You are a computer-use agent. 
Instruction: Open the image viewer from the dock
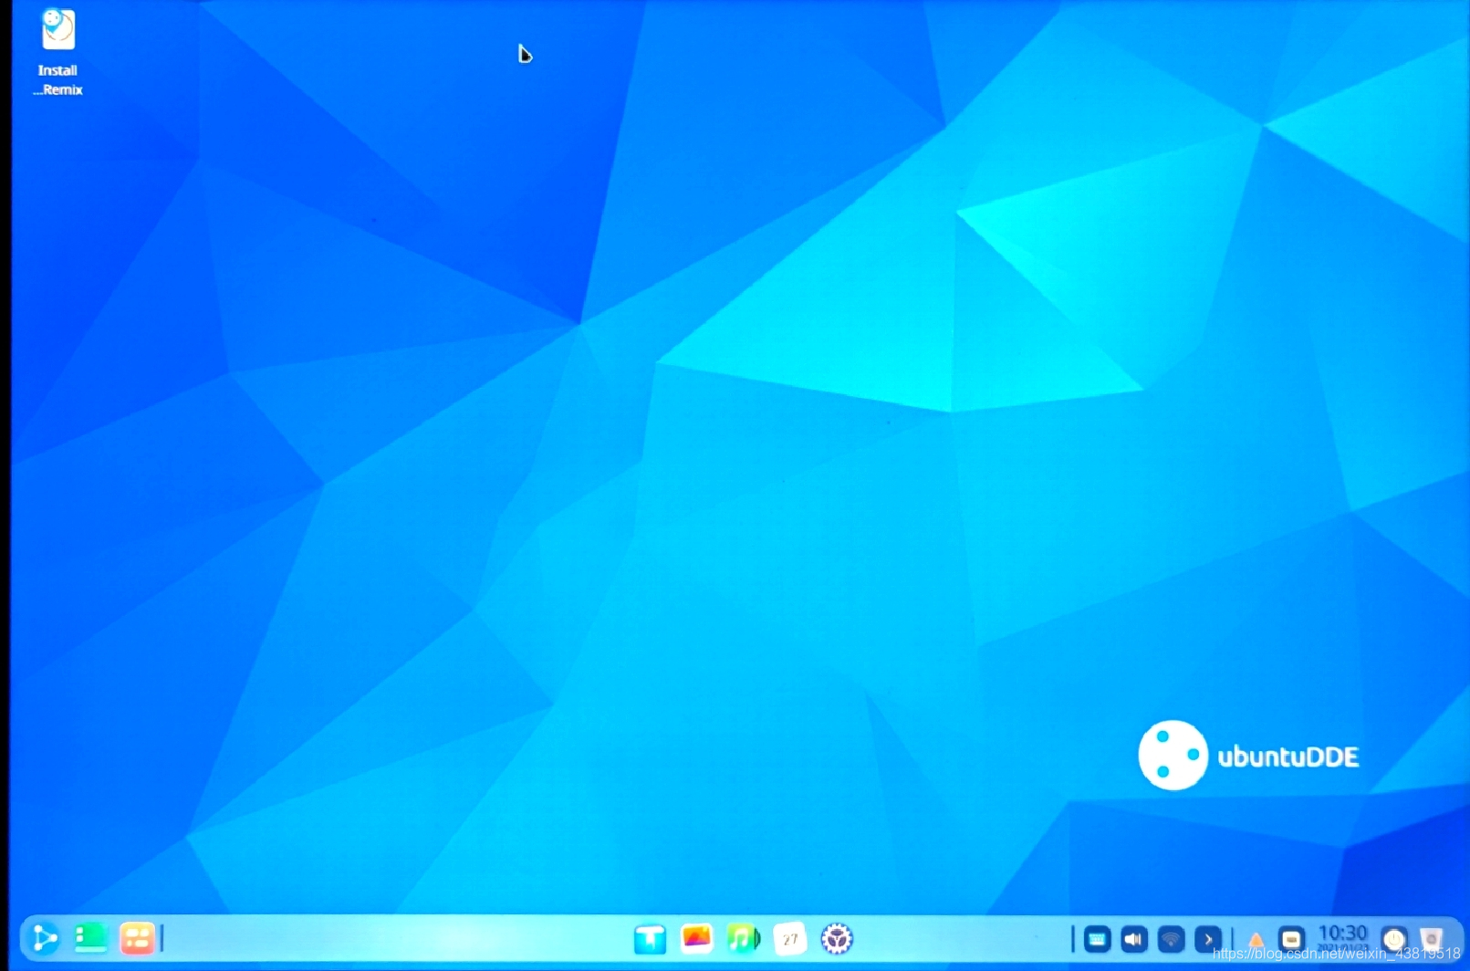(696, 938)
